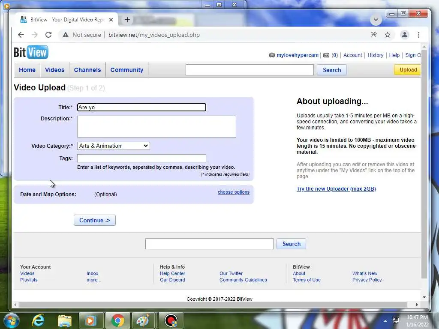The height and width of the screenshot is (329, 439).
Task: Show hidden system tray icons arrow
Action: (385, 321)
